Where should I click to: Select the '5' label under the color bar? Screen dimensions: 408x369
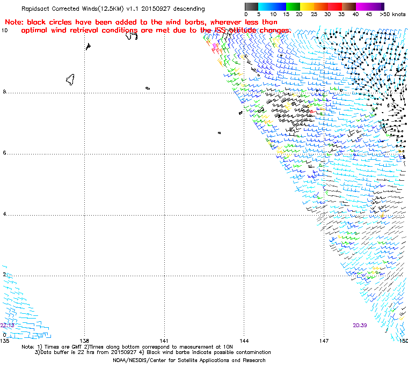pos(259,14)
